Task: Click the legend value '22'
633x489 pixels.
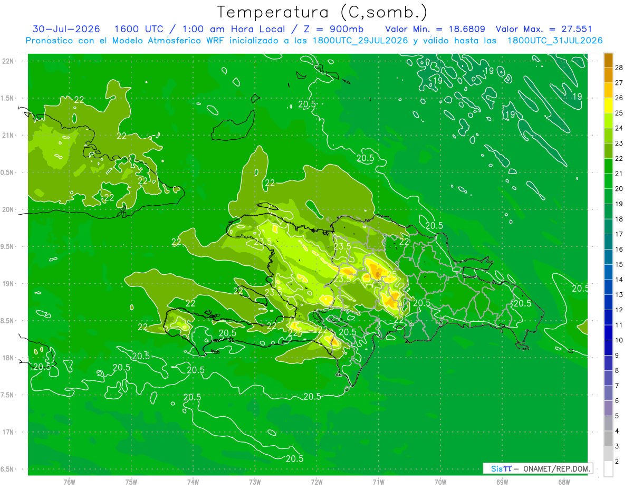Action: [x=619, y=158]
